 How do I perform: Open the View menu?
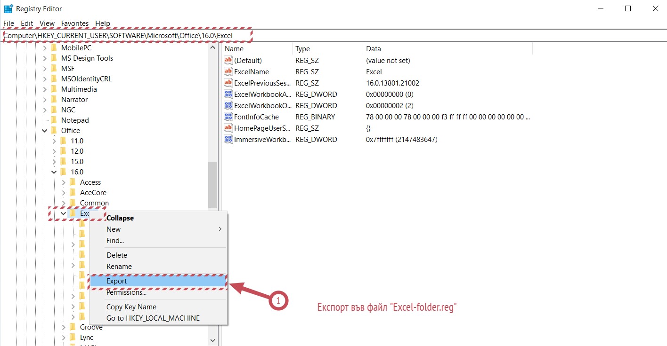coord(47,23)
